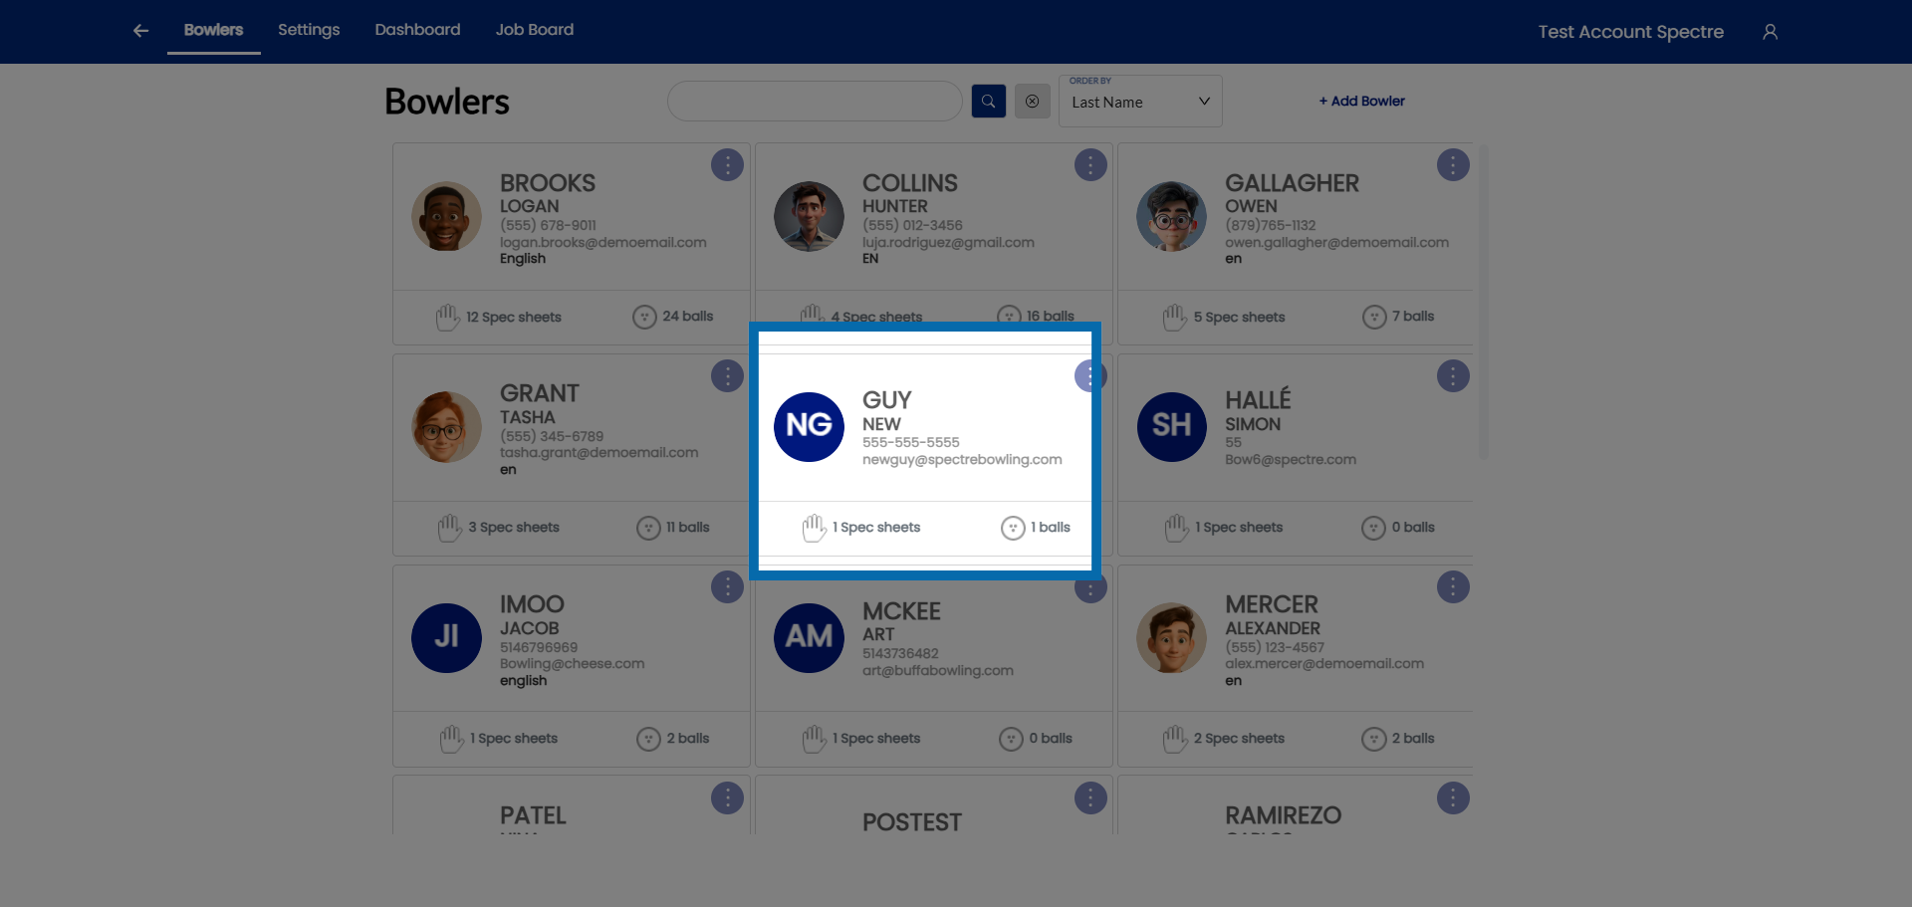Click the hand icon for Guy's spec sheets
Image resolution: width=1912 pixels, height=907 pixels.
point(815,528)
